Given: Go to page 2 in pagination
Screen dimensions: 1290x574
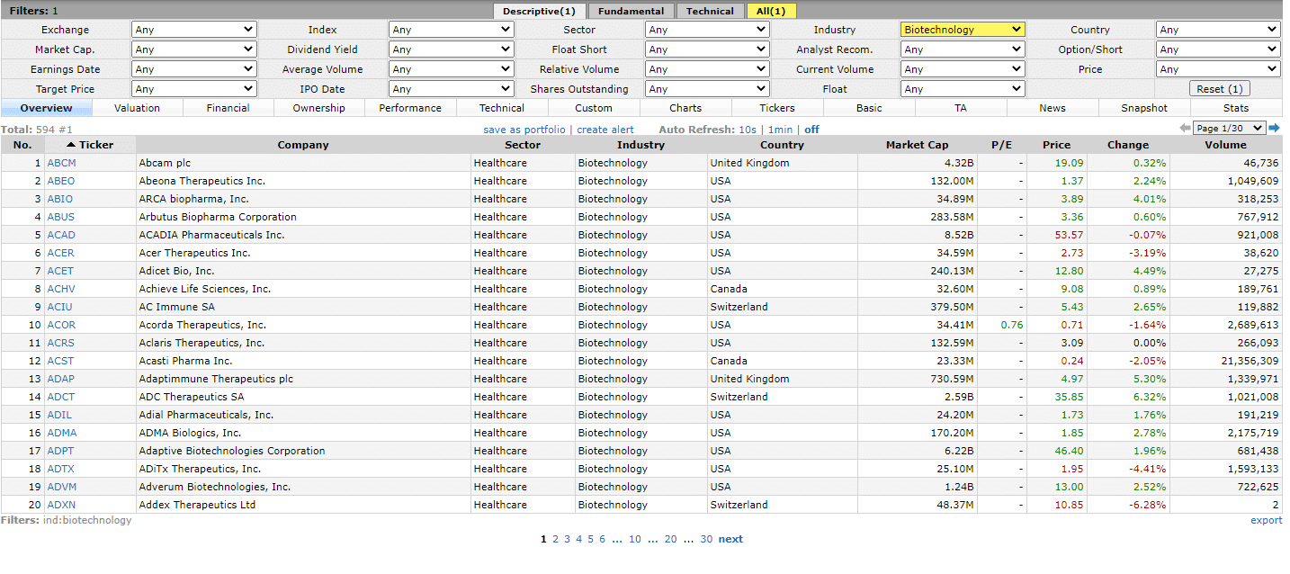Looking at the screenshot, I should tap(555, 539).
